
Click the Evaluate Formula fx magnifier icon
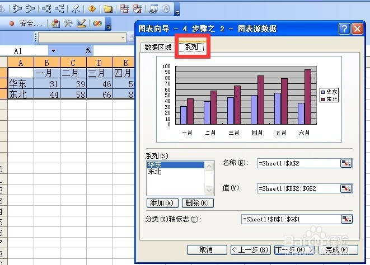(x=166, y=9)
